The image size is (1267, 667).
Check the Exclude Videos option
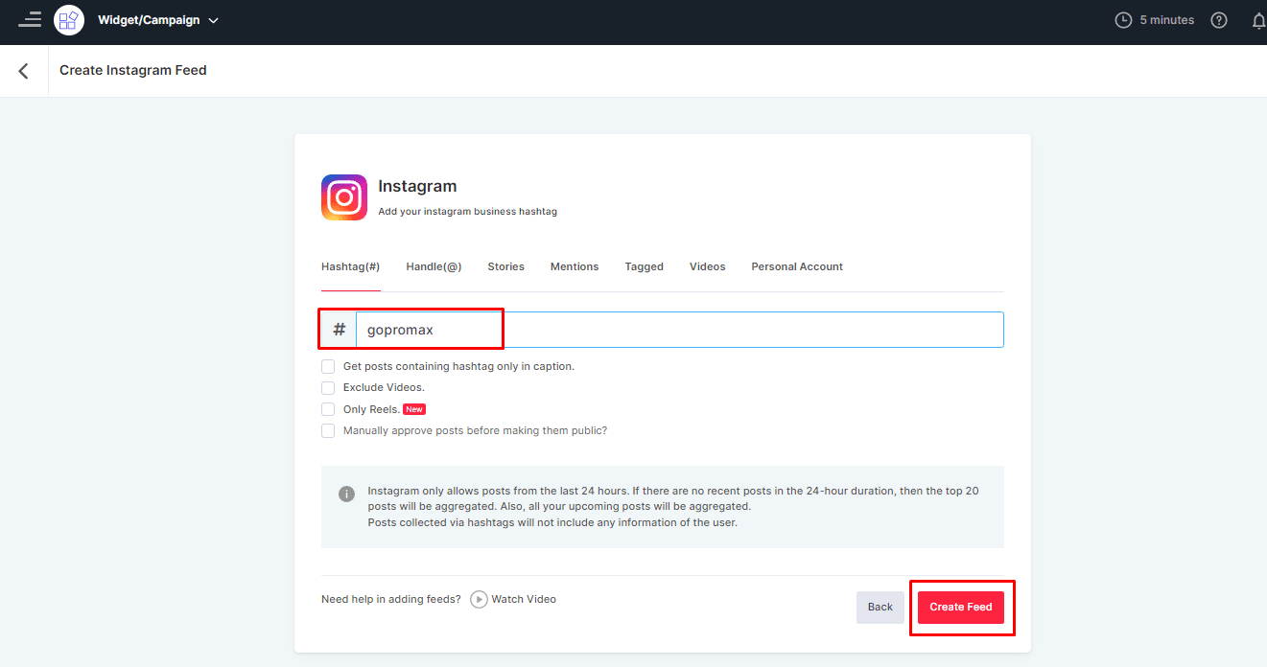click(x=328, y=388)
